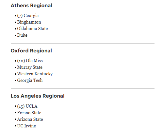Screen dimensions: 163x131
Task: Click the bullet beside UC Irvine
Action: tap(15, 126)
